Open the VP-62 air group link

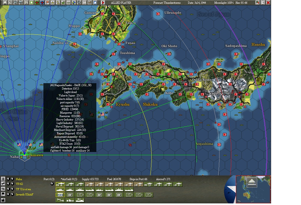tap(19, 184)
